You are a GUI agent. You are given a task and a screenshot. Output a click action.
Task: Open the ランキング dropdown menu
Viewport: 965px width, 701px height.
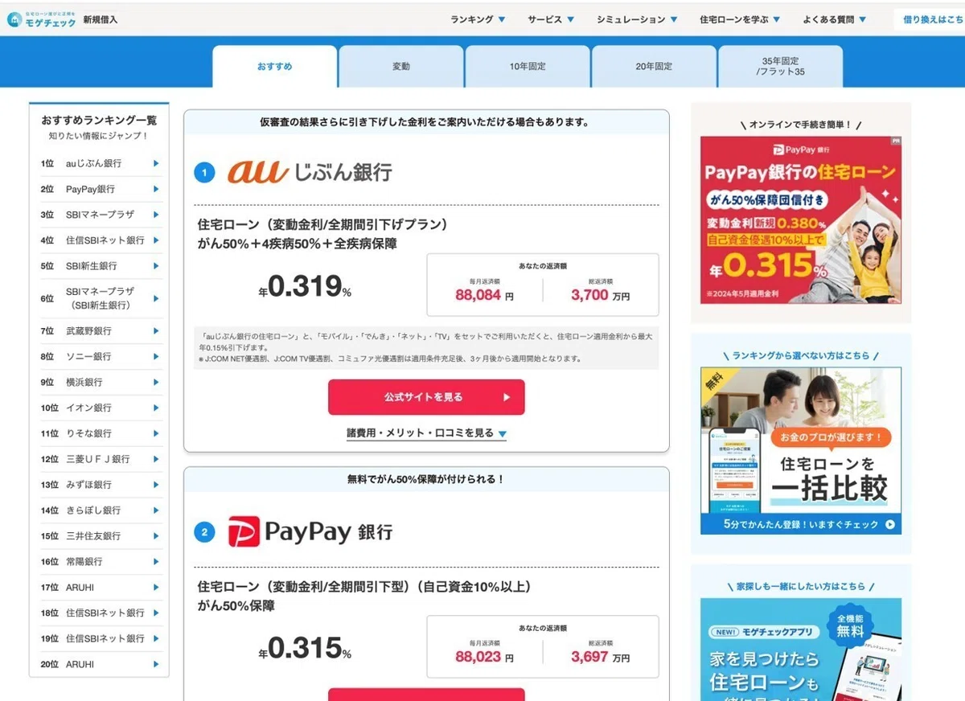(x=478, y=19)
